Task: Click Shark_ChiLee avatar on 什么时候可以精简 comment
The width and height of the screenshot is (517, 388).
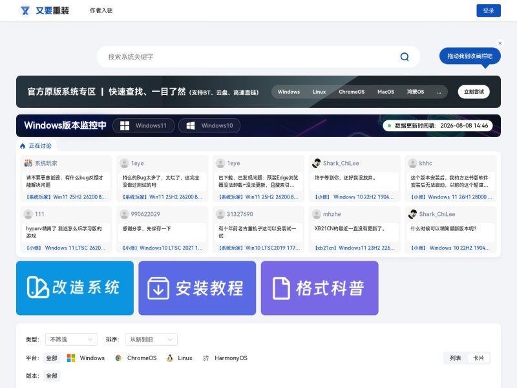Action: pos(412,214)
